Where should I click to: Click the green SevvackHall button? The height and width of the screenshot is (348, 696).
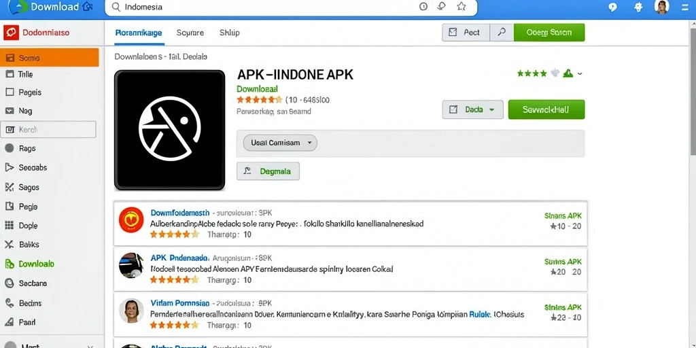[546, 109]
